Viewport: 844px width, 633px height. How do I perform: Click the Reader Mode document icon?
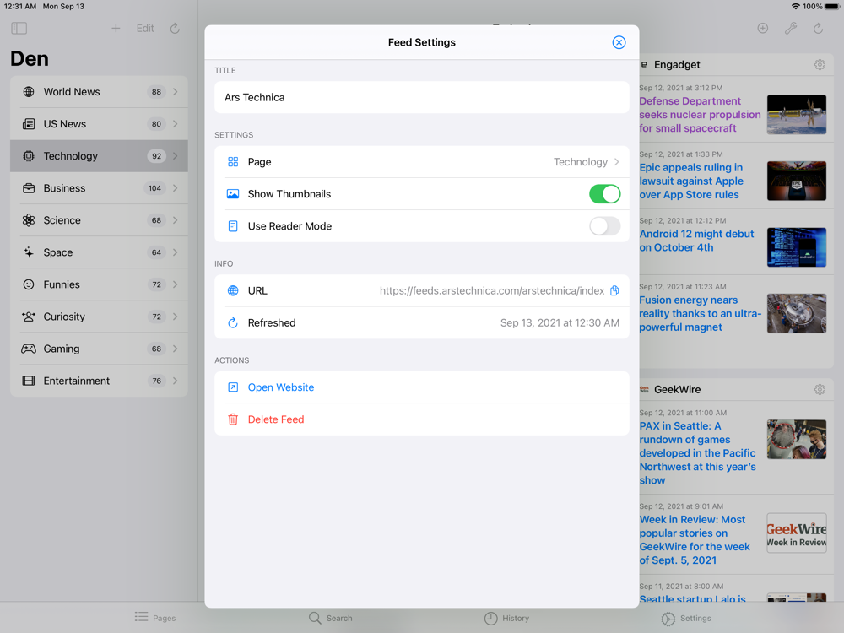coord(233,226)
